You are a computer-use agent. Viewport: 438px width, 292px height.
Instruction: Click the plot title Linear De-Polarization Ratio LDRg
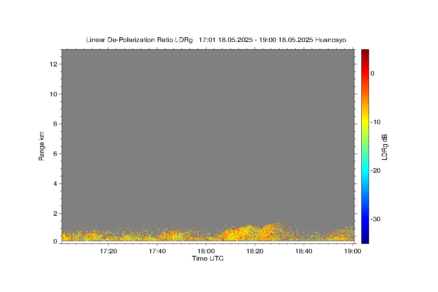coord(139,40)
